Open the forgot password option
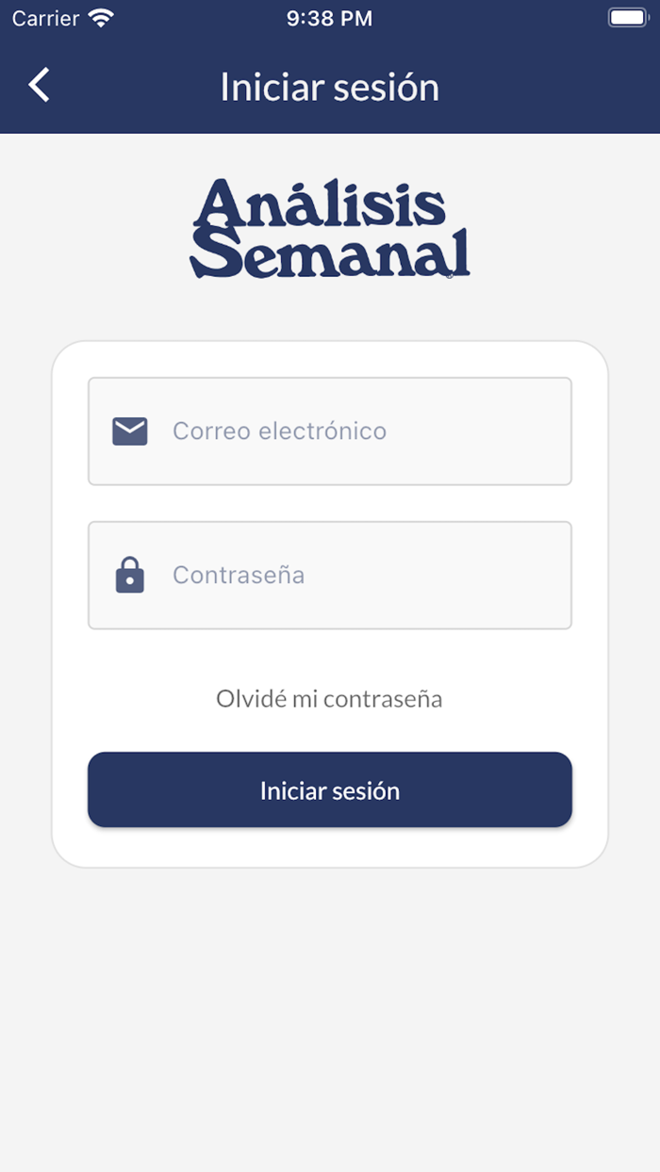 click(330, 698)
